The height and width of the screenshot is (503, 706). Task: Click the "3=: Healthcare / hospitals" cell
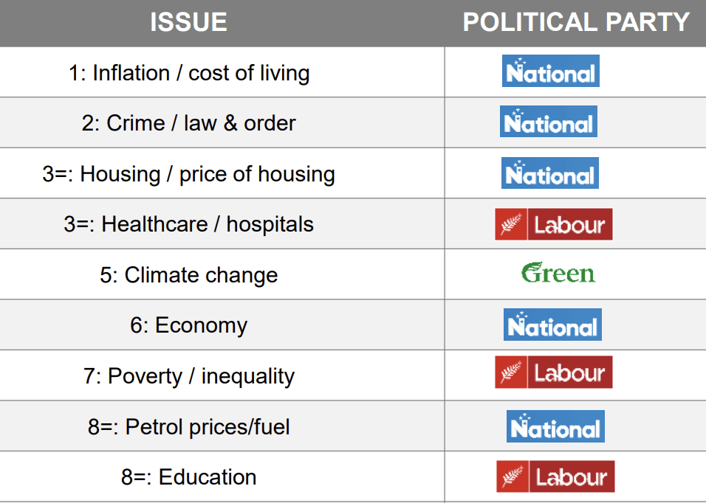pos(189,224)
